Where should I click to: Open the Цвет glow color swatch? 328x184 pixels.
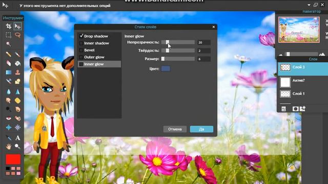[166, 68]
